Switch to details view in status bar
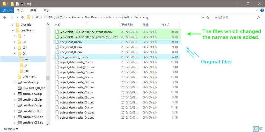 (256, 129)
